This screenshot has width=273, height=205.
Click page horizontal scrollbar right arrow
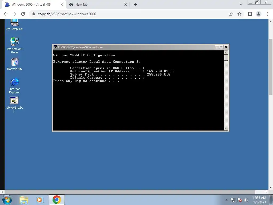[266, 192]
